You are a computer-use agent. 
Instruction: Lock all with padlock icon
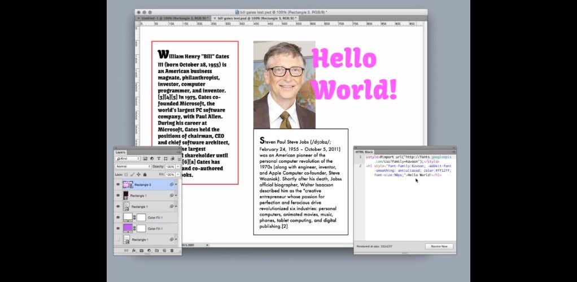145,175
